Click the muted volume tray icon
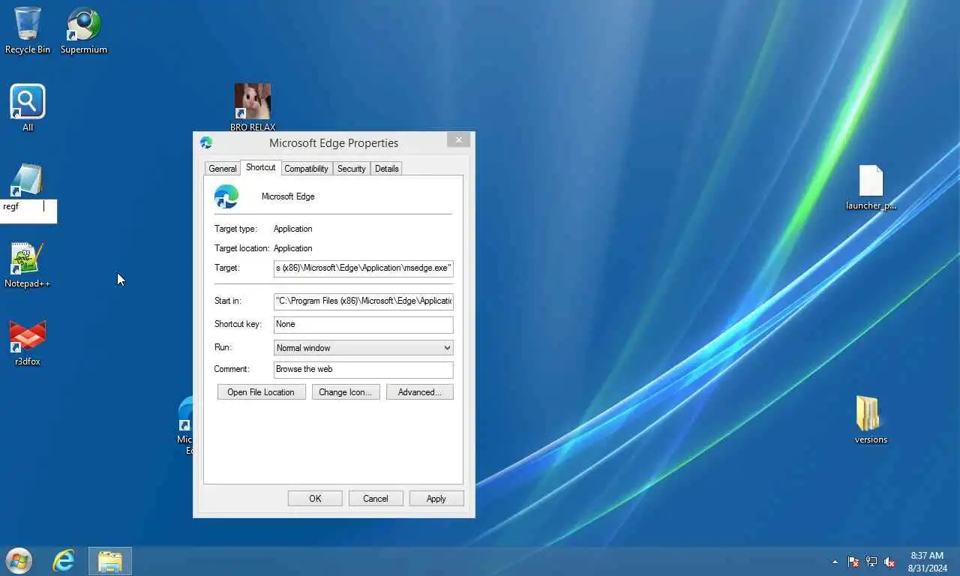 (x=889, y=562)
